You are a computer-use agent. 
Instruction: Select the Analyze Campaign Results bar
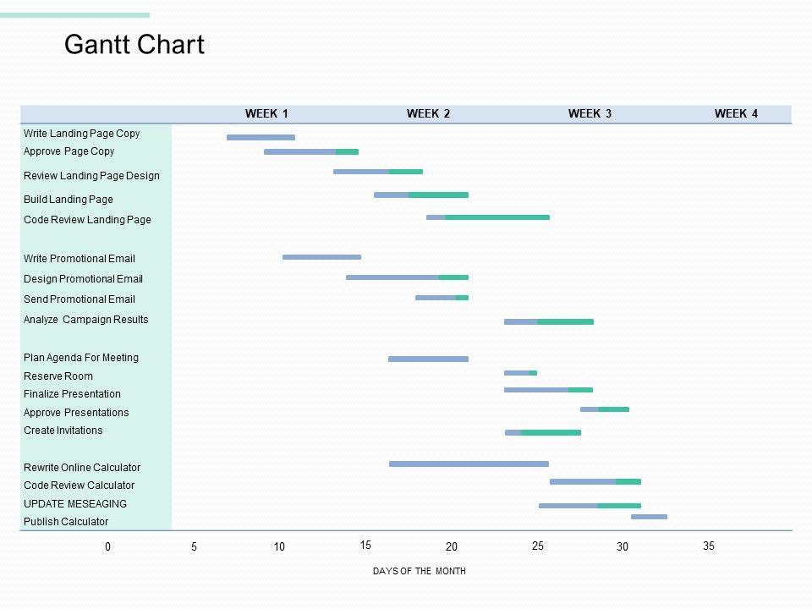[549, 321]
